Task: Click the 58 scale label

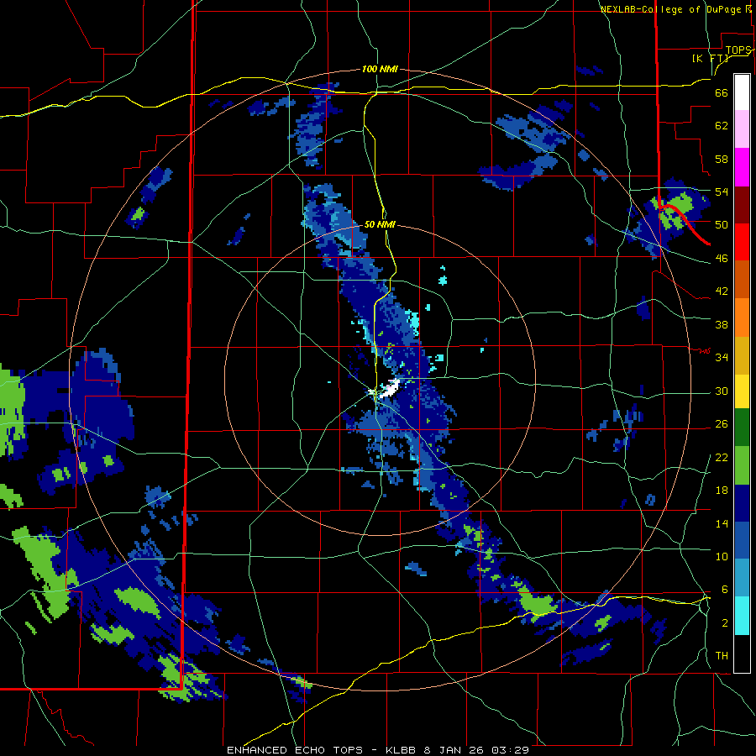Action: coord(722,159)
